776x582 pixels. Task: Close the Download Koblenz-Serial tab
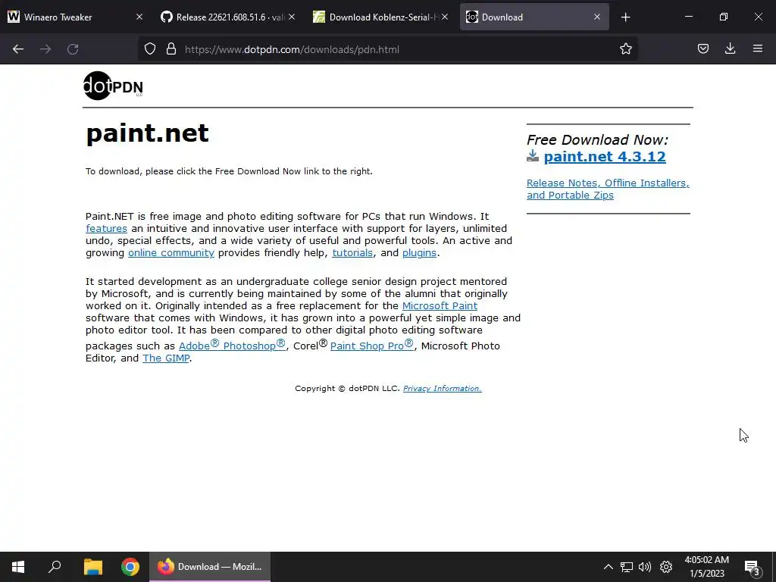(x=445, y=17)
